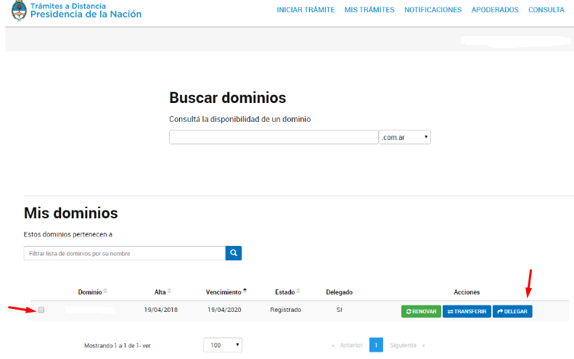Click the magnifier search icon button
Viewport: 574px width, 359px height.
coord(234,253)
